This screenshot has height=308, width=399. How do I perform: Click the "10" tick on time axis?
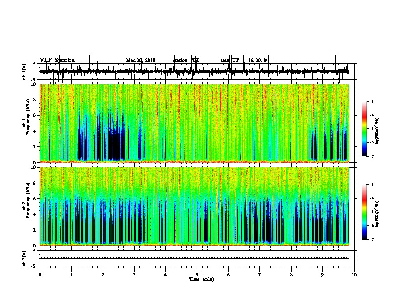tap(354, 275)
